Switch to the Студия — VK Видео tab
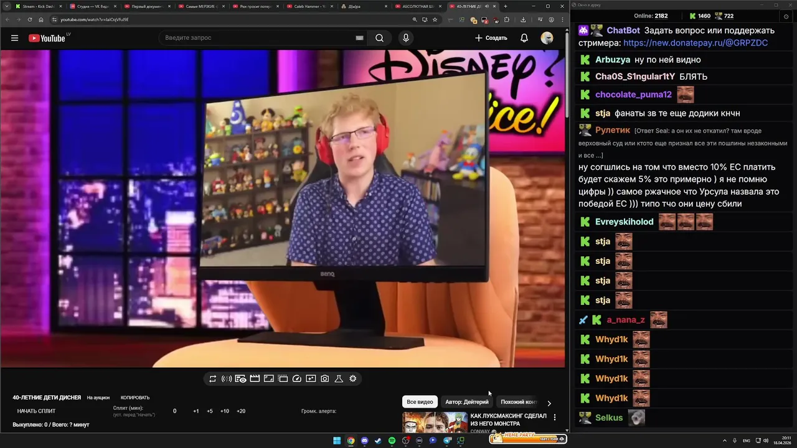 pos(93,6)
